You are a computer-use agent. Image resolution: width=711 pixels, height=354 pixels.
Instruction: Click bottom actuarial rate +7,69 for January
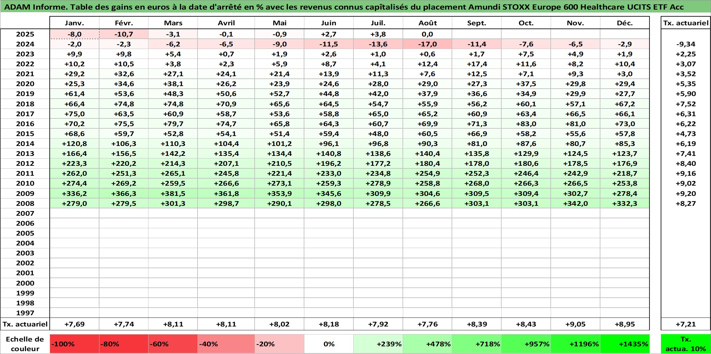pyautogui.click(x=74, y=324)
